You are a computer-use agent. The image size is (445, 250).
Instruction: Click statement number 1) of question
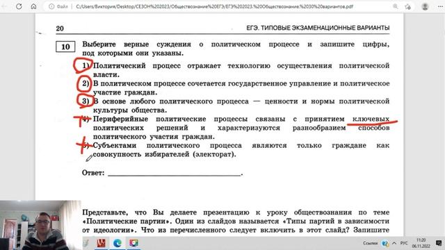click(x=86, y=66)
